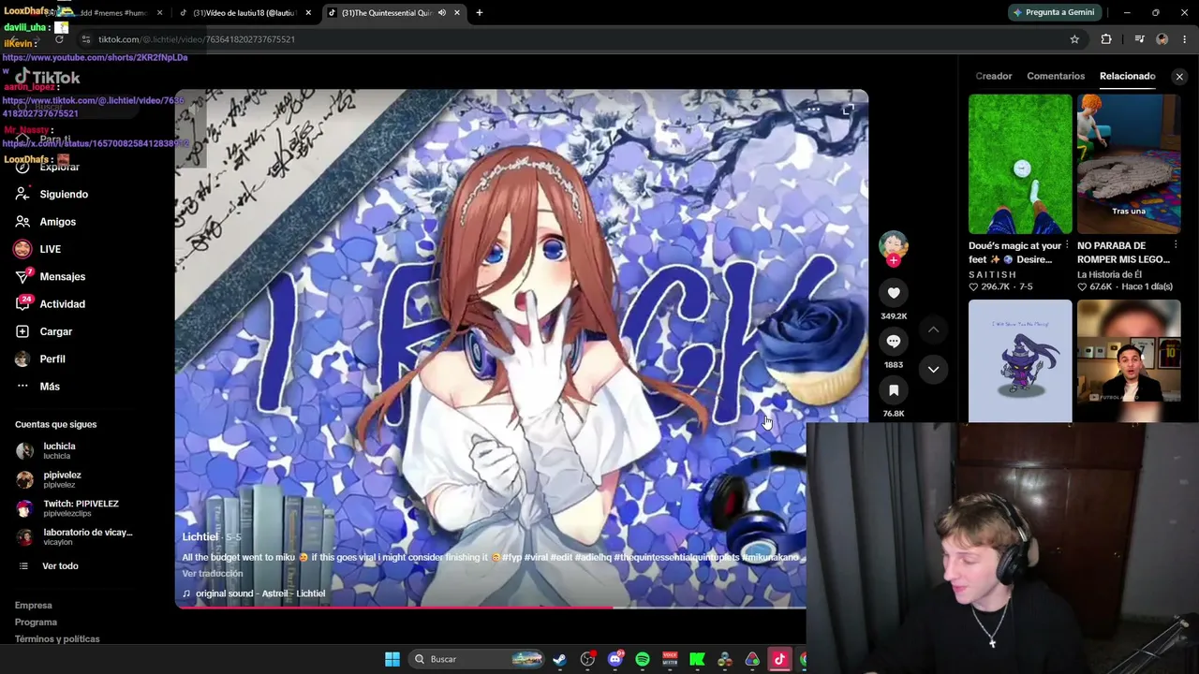The width and height of the screenshot is (1199, 674).
Task: Go to the previous video with up arrow
Action: [x=933, y=330]
